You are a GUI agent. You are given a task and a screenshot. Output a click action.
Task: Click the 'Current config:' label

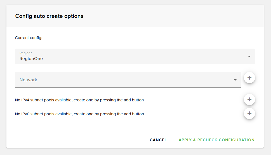29,38
